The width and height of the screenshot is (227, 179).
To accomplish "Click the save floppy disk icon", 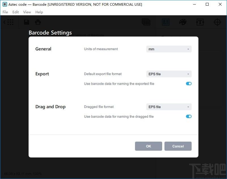I will [x=27, y=22].
